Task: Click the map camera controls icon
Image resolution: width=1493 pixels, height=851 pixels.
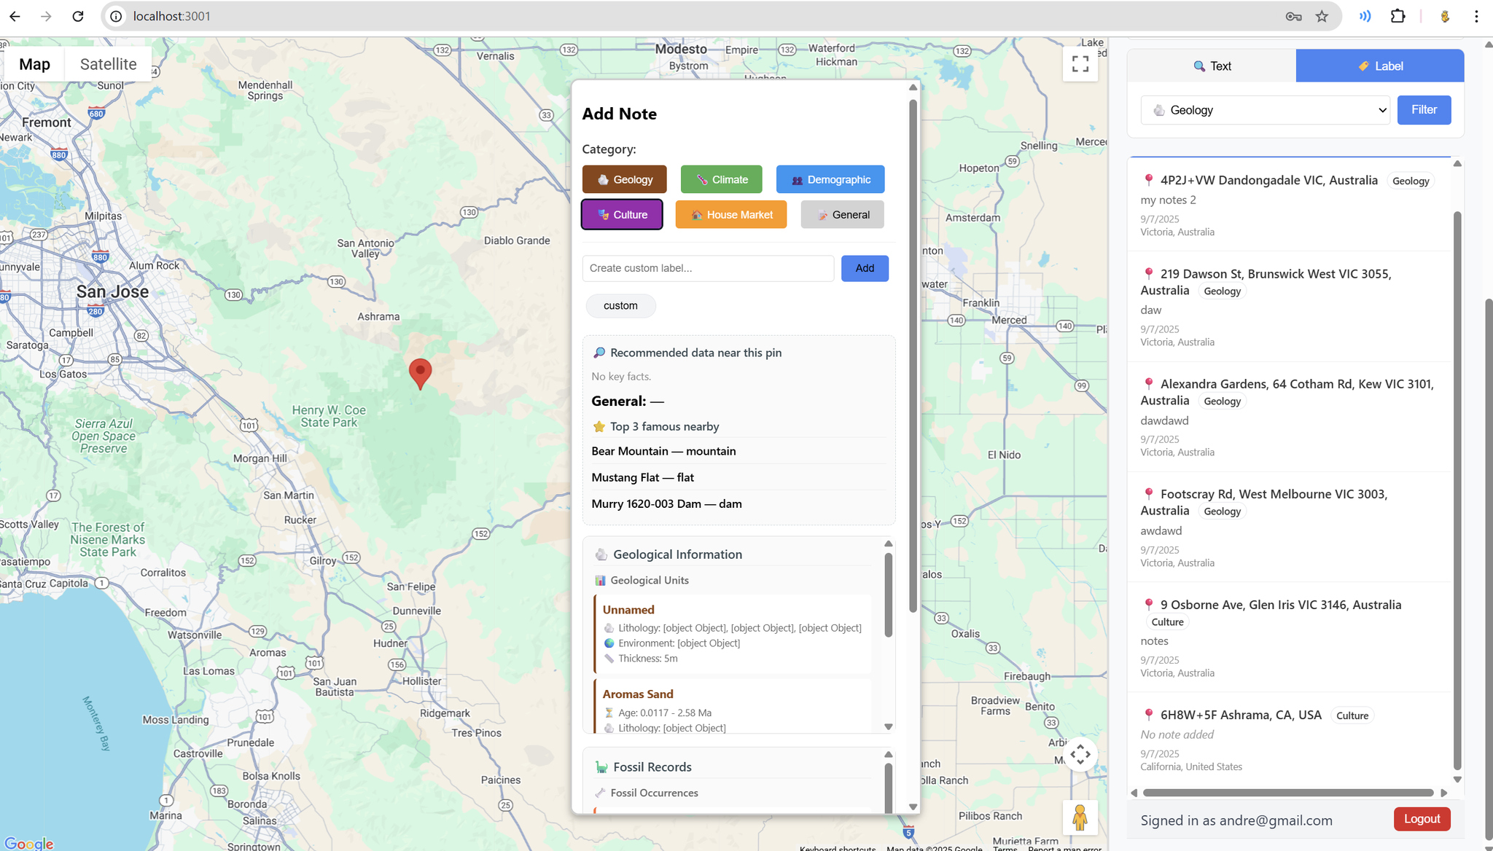Action: pyautogui.click(x=1080, y=754)
